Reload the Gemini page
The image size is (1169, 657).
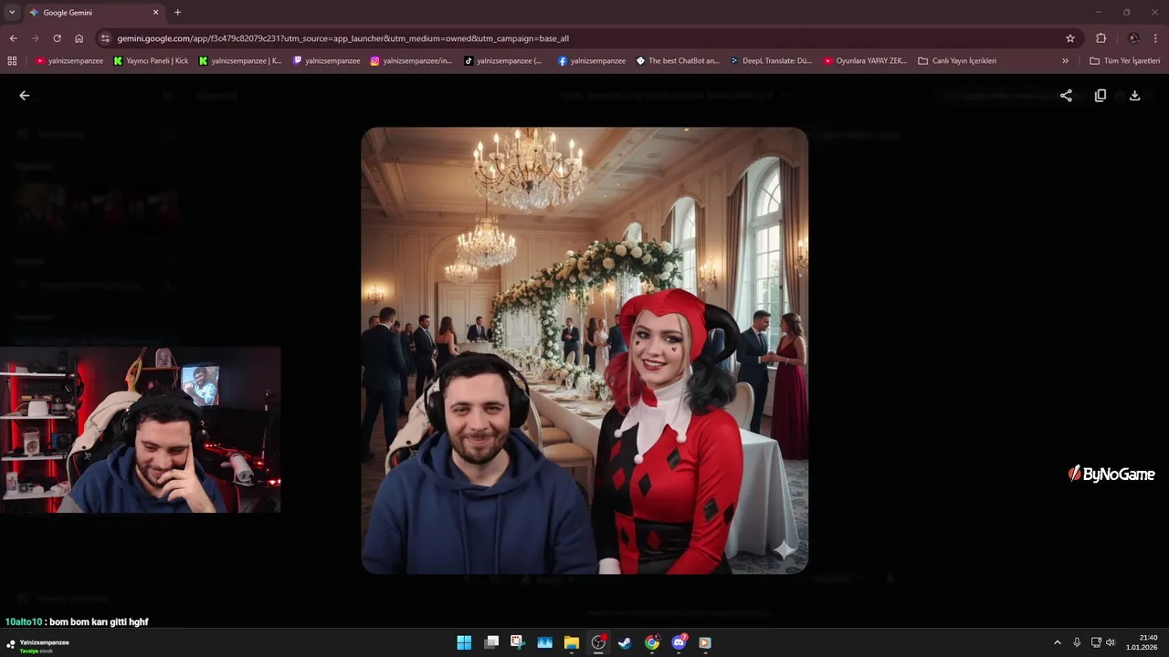(57, 38)
